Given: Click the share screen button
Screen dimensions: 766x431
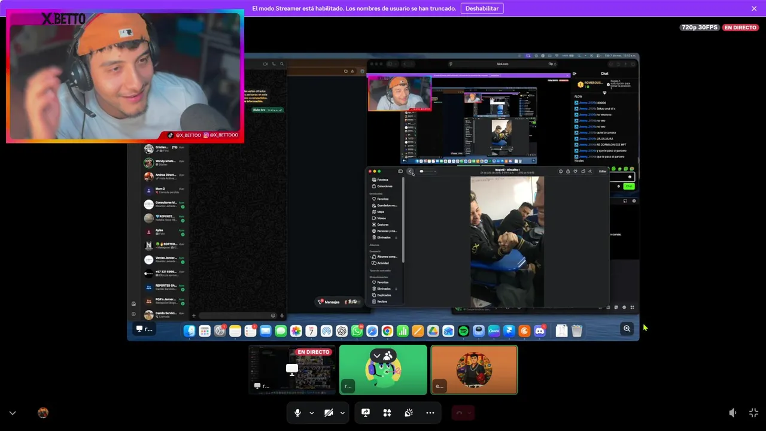Looking at the screenshot, I should [x=366, y=413].
